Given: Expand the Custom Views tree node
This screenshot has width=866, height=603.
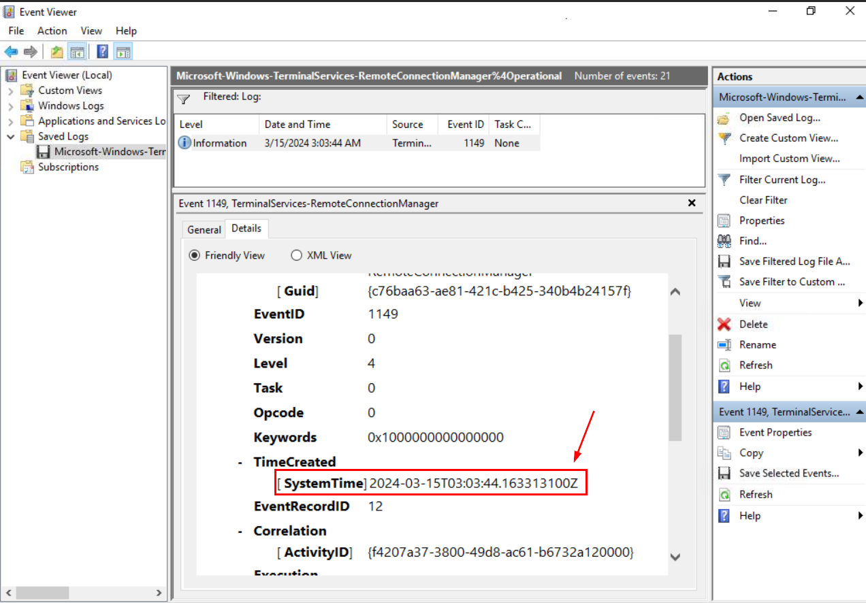Looking at the screenshot, I should pyautogui.click(x=11, y=91).
